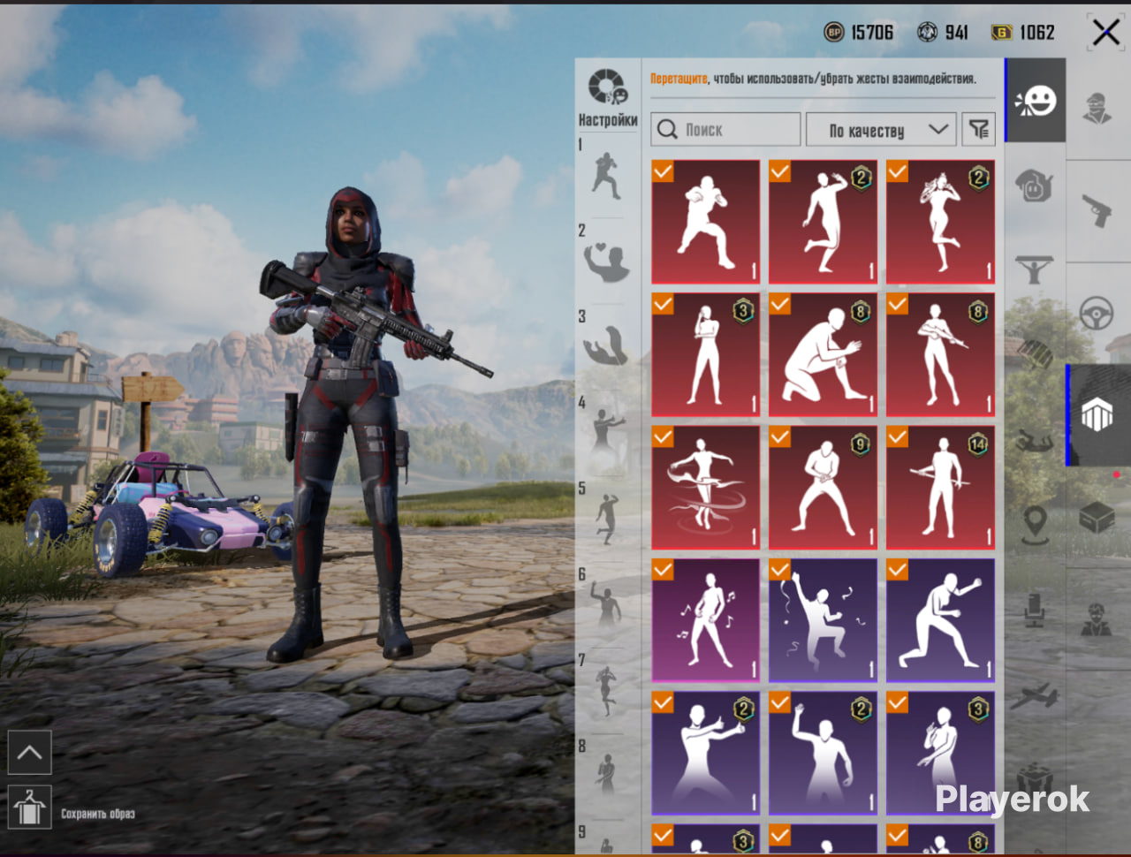The image size is (1131, 857).
Task: Select emote slot 6 waving figure
Action: 606,604
